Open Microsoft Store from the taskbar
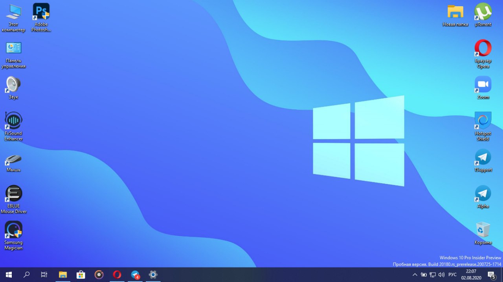 [x=81, y=275]
